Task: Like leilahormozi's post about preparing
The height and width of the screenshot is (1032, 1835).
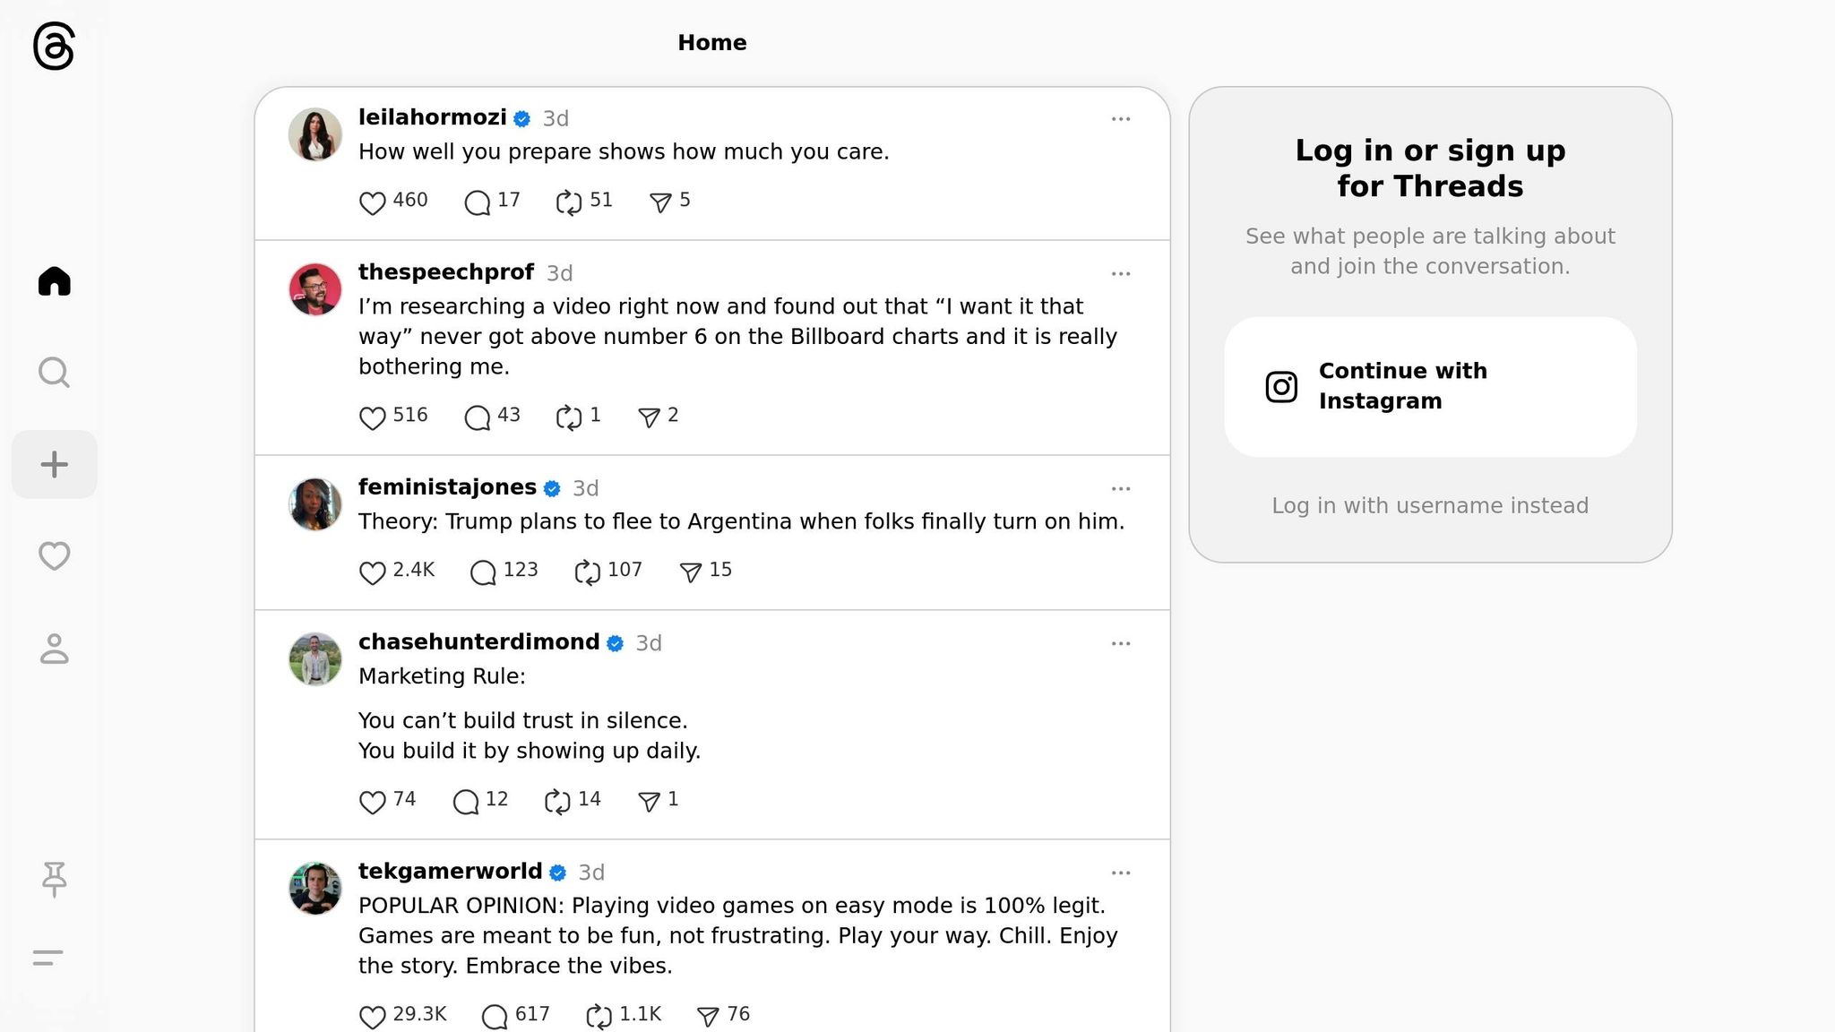Action: [372, 202]
